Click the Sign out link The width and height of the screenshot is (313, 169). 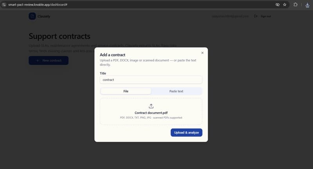coord(266,16)
